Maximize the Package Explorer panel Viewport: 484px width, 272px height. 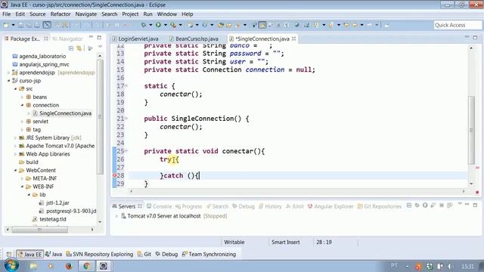click(99, 38)
